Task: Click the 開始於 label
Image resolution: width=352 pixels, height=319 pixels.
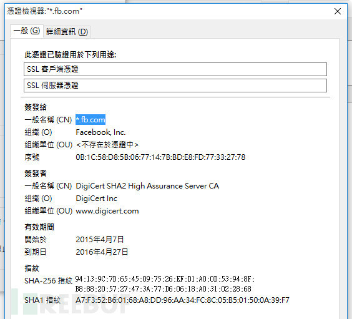Action: (x=36, y=240)
